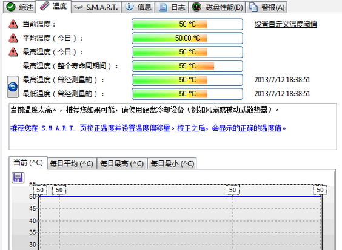Click the pages icon on 警报 tab
The image size is (342, 250).
(x=253, y=7)
